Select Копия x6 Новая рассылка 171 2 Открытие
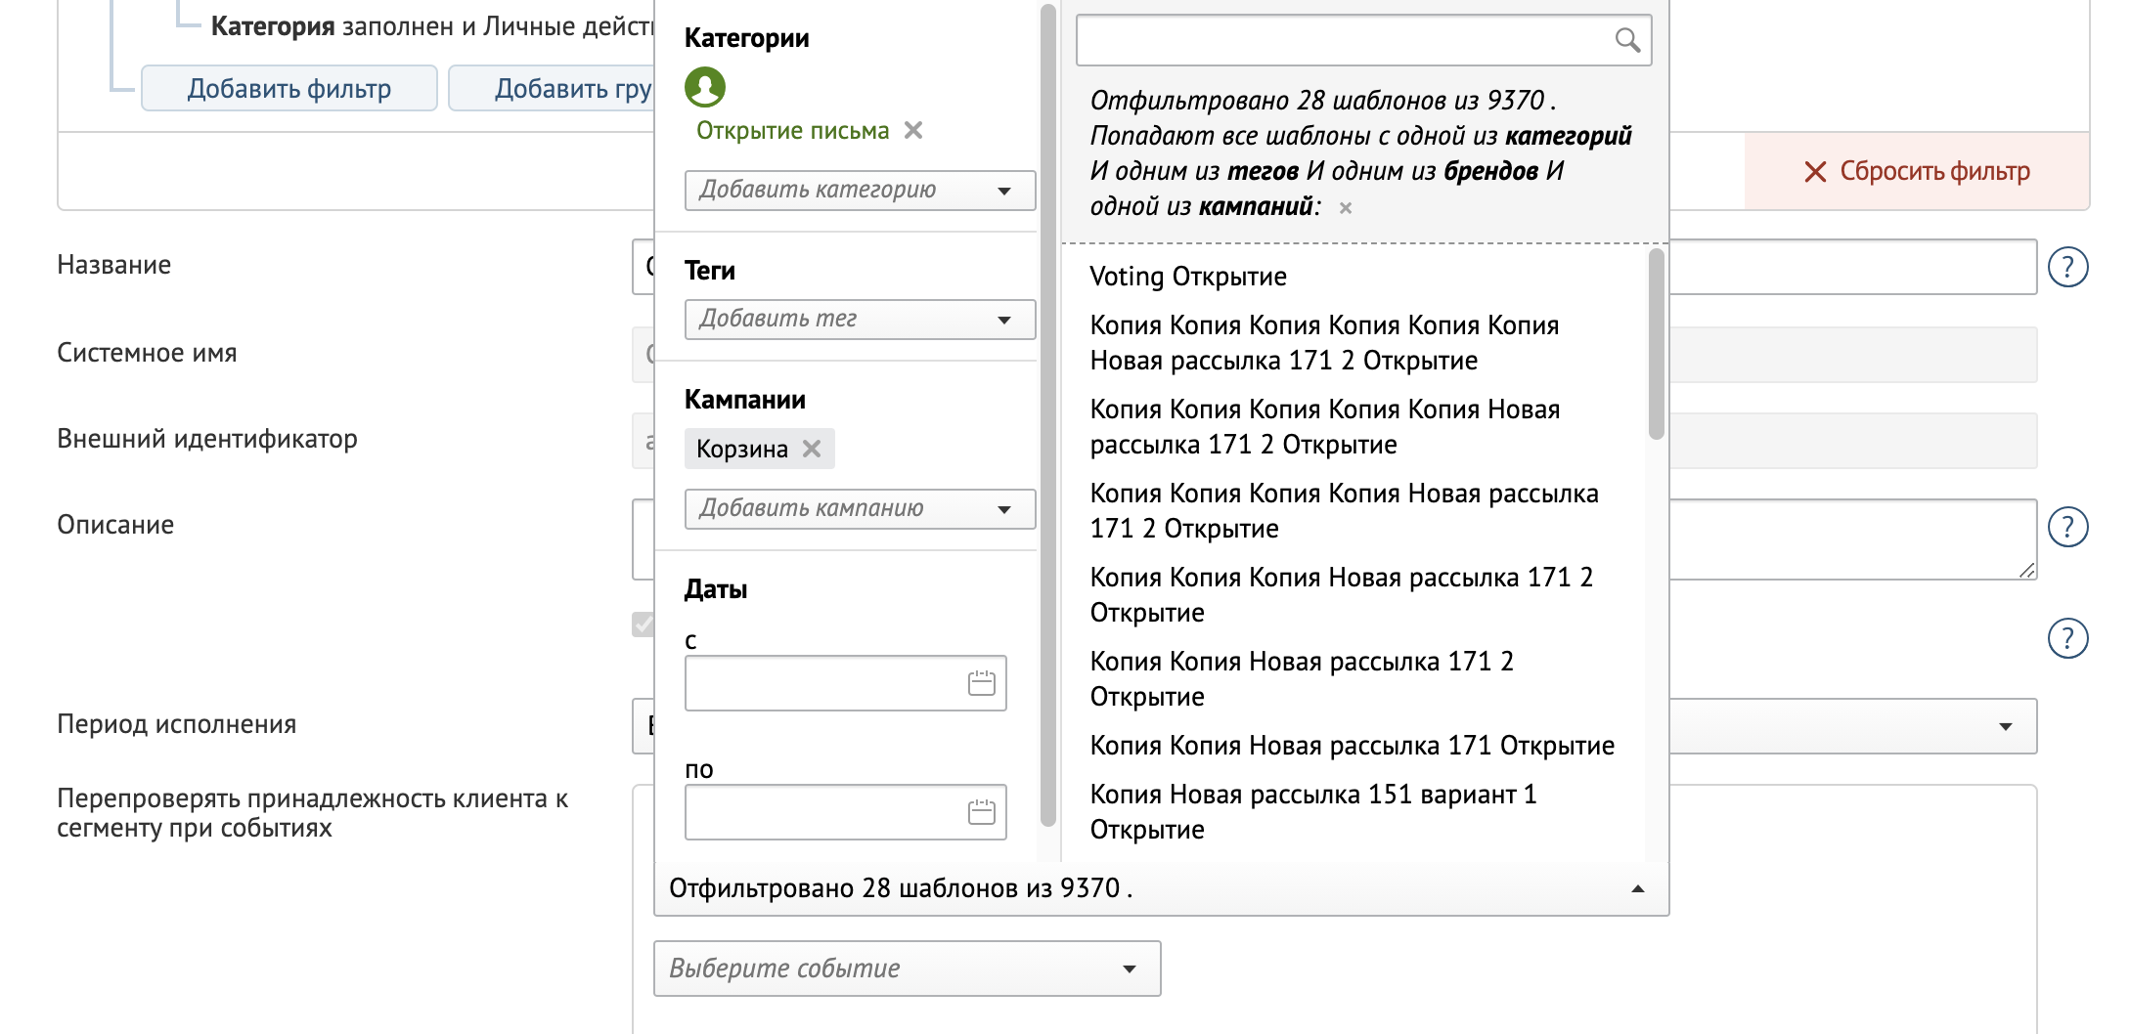Screen dimensions: 2130x1034 coord(1325,343)
